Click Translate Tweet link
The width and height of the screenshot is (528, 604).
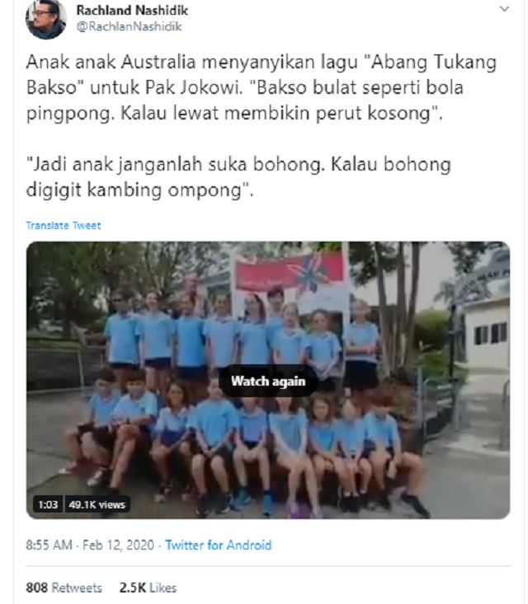coord(64,225)
